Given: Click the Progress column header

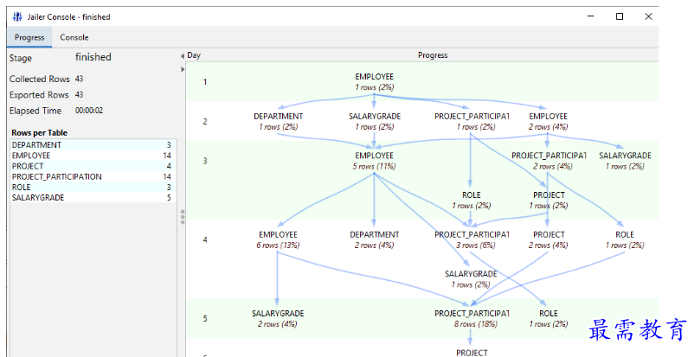Looking at the screenshot, I should 433,55.
